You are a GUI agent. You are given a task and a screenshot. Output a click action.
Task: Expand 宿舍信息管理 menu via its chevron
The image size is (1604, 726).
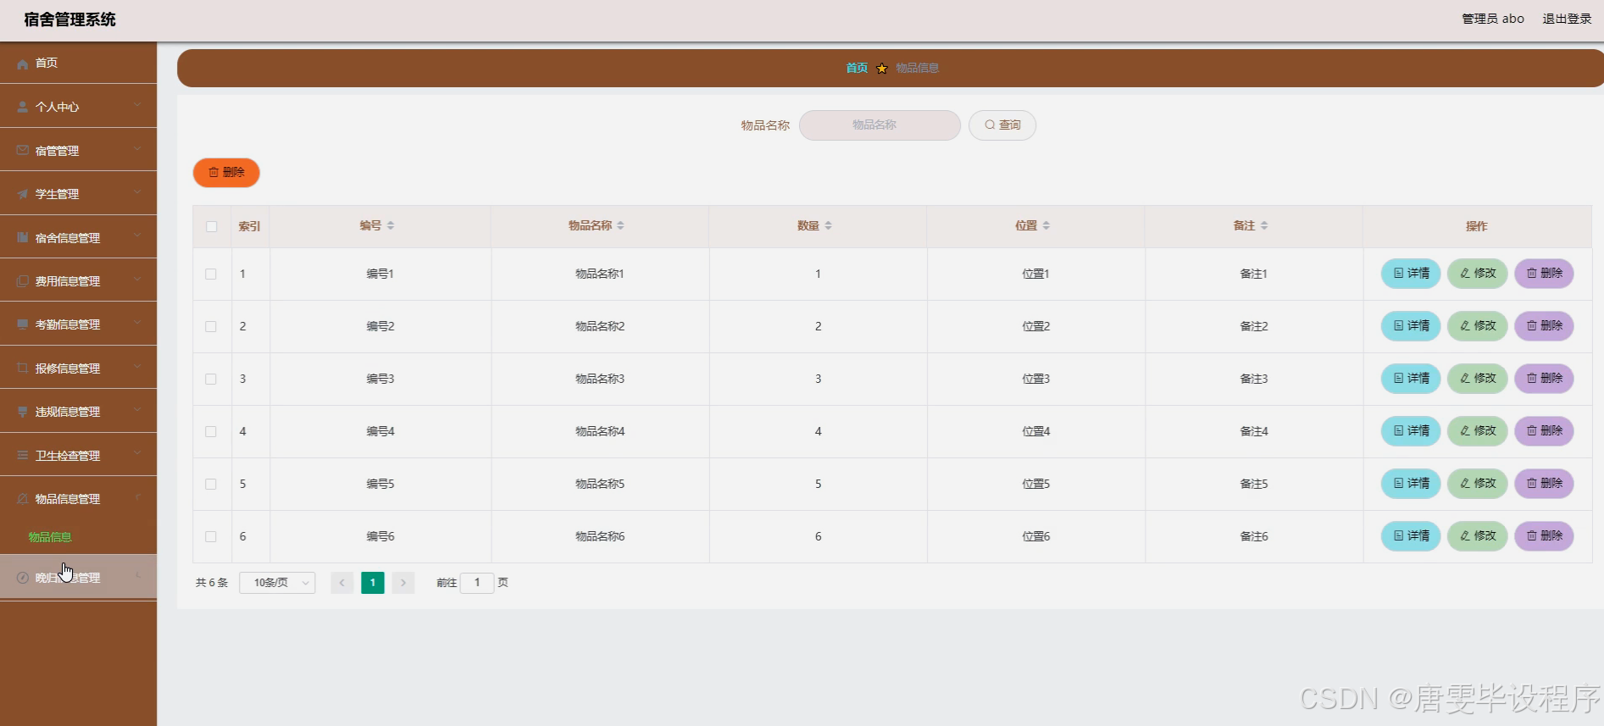pos(137,237)
